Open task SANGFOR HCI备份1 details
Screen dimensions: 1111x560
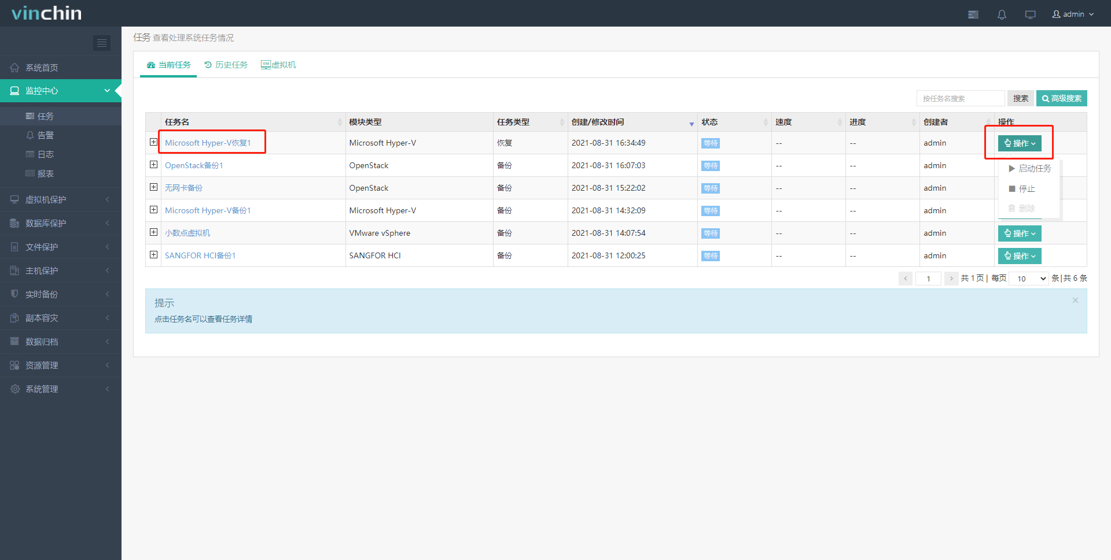pyautogui.click(x=200, y=255)
